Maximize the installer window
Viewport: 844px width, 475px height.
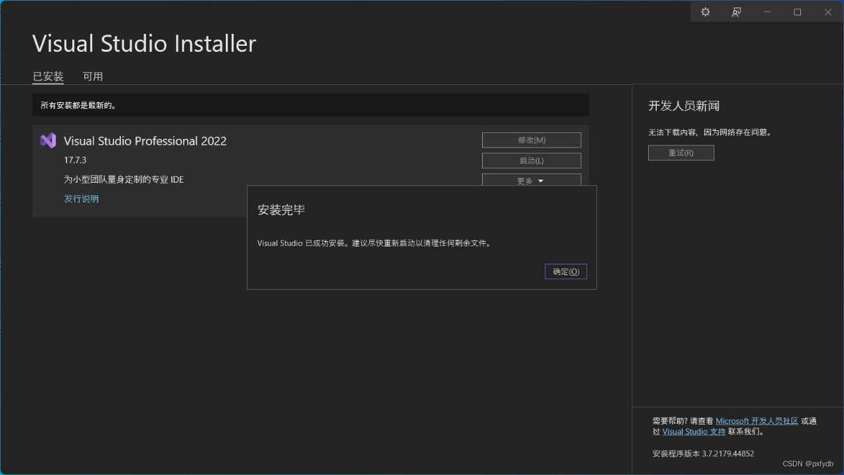[797, 11]
